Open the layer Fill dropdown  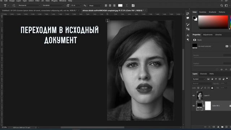click(x=224, y=88)
